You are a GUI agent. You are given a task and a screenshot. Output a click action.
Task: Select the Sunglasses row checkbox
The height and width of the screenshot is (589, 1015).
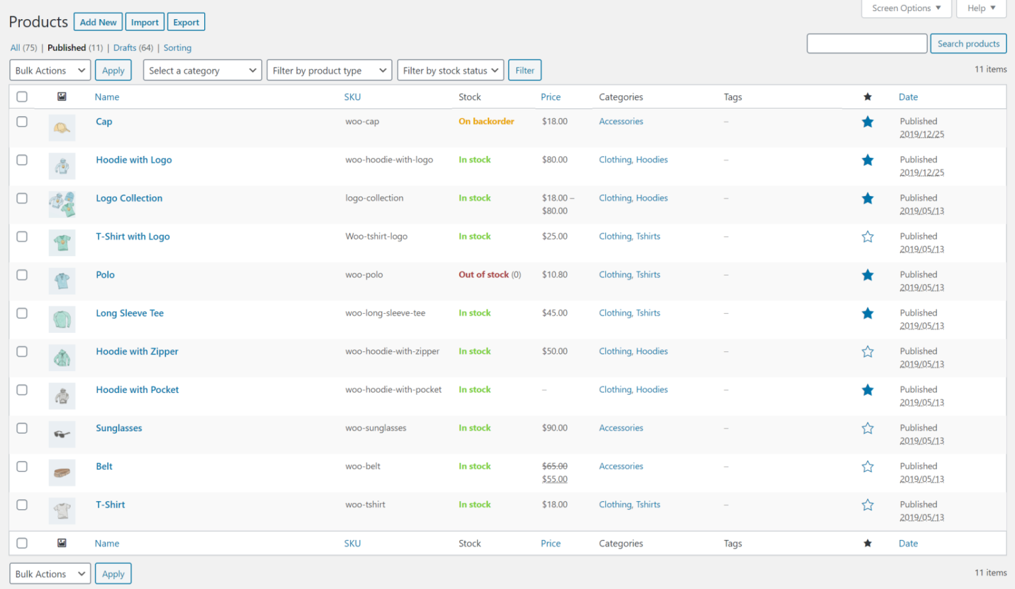(22, 428)
